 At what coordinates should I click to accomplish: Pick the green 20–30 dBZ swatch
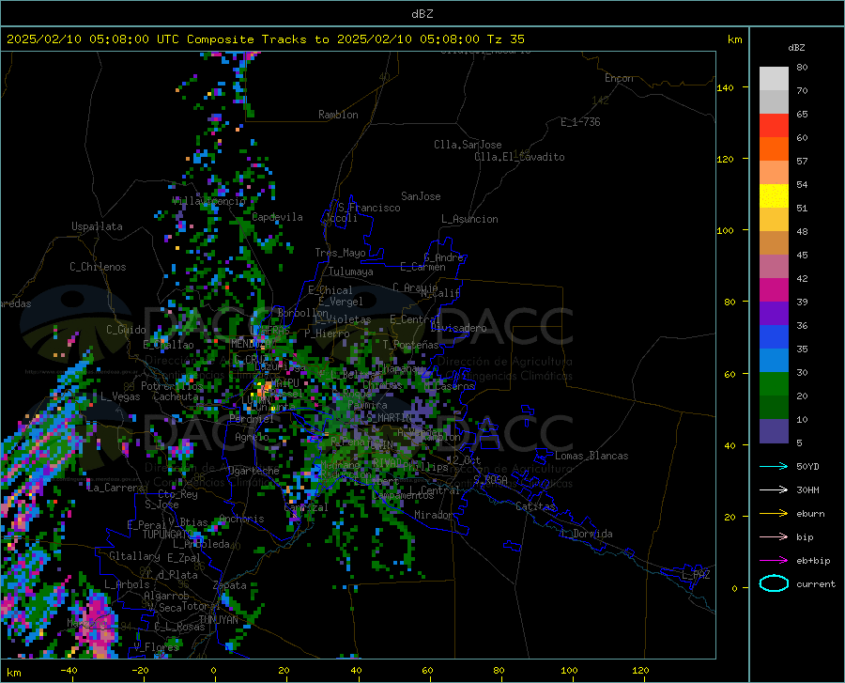click(x=774, y=384)
